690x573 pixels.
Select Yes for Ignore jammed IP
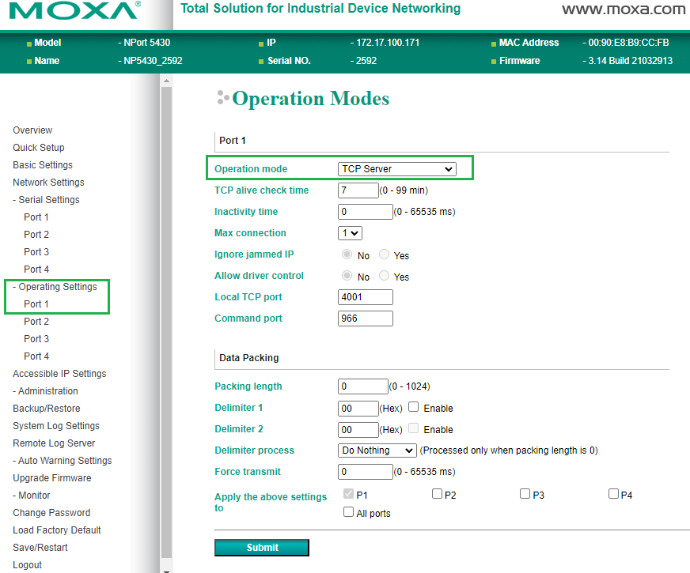pyautogui.click(x=385, y=255)
